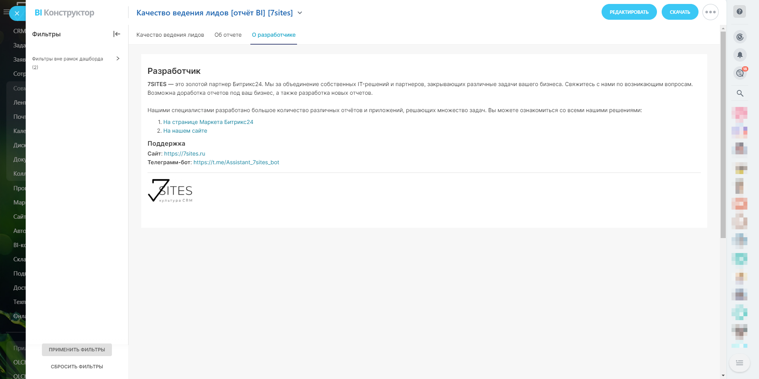The height and width of the screenshot is (379, 759).
Task: Click the РЕДАКТИРОВАТЬ button
Action: tap(629, 12)
